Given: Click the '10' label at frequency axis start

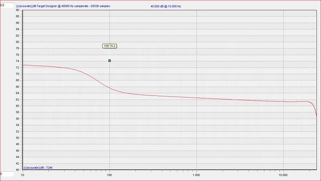Looking at the screenshot, I should point(23,175).
